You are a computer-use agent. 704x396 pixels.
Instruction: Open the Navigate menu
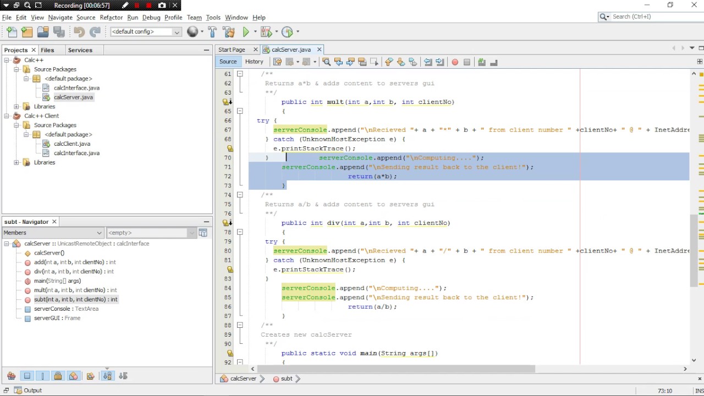[60, 18]
